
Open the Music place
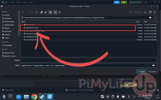tap(6, 28)
